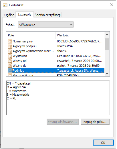Confirm with the OK button

tap(103, 143)
